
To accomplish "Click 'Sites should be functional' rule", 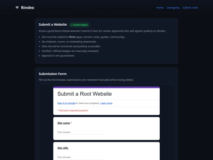I will pos(71,46).
